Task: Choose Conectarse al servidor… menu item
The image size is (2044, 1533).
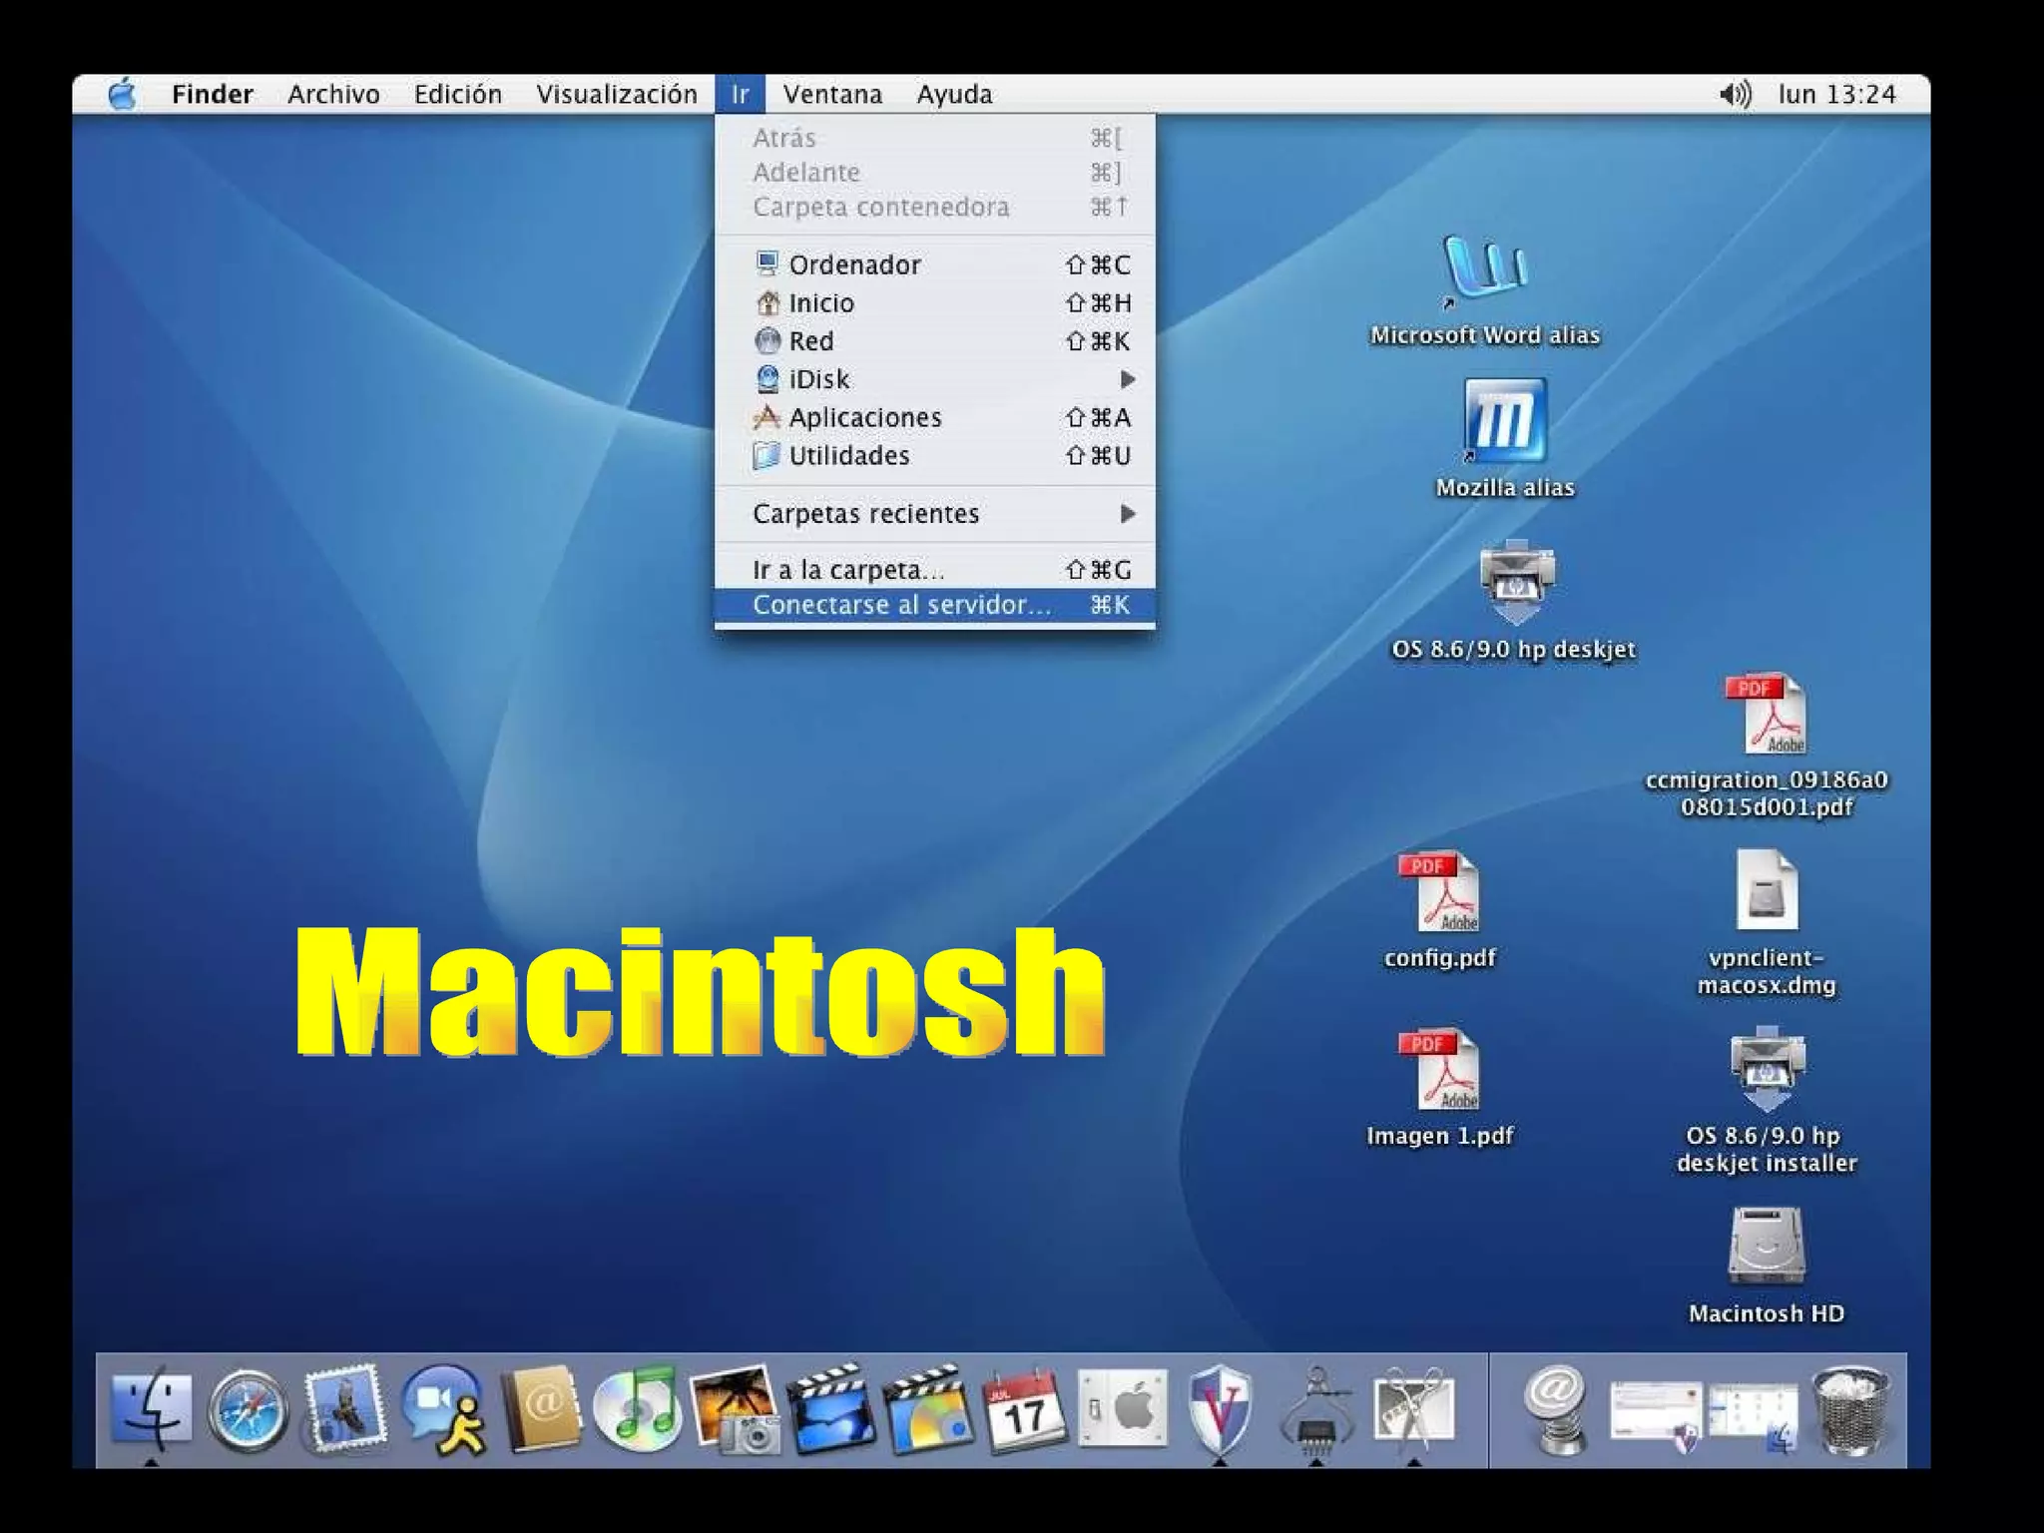Action: 935,605
